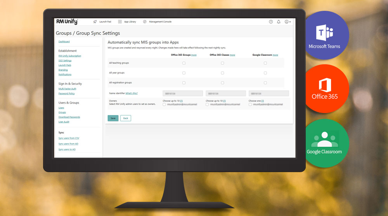Expand the user account menu

click(x=287, y=22)
